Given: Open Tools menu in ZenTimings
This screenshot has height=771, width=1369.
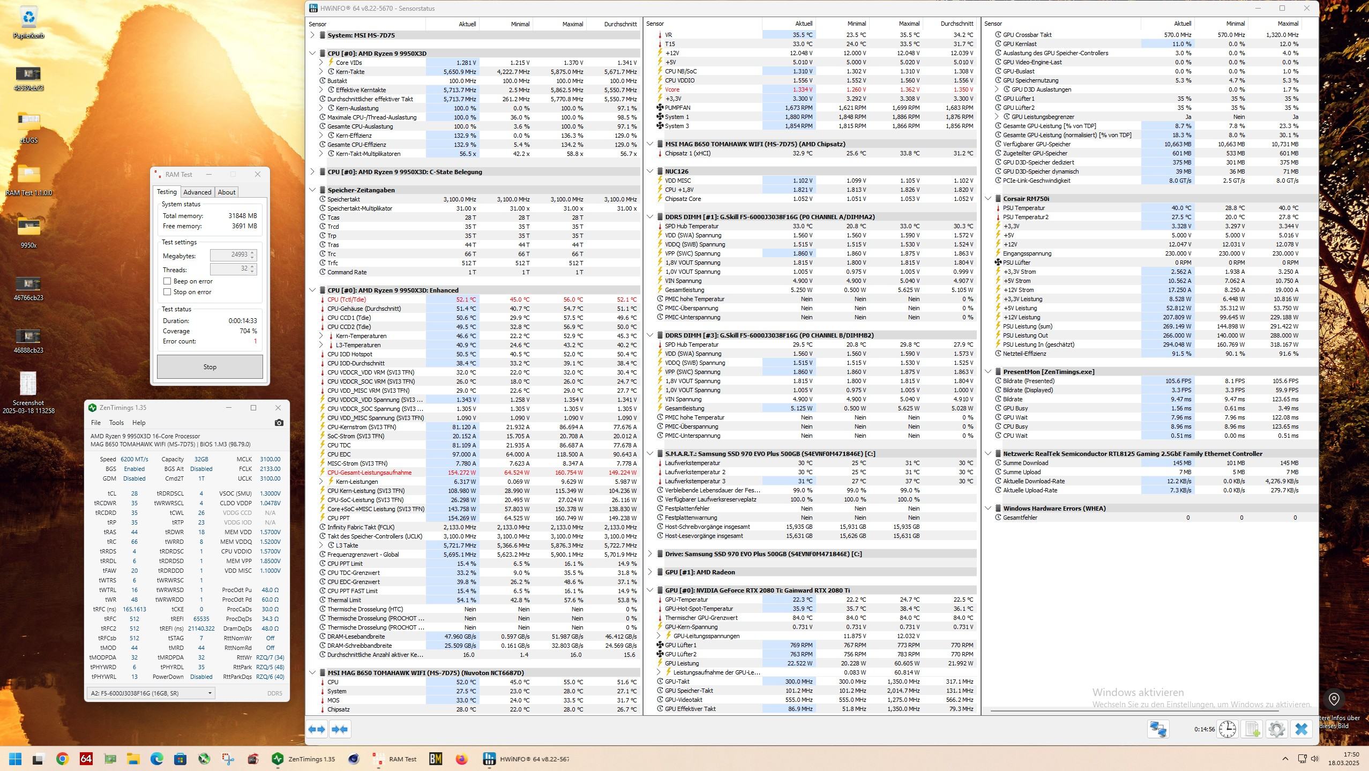Looking at the screenshot, I should 116,423.
